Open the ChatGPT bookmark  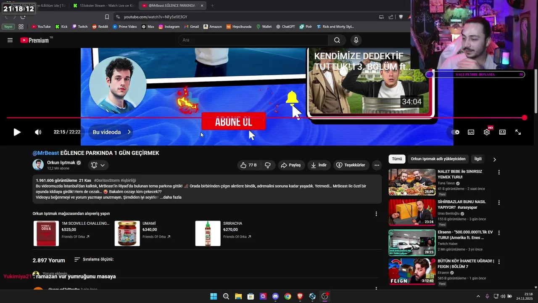click(x=285, y=27)
